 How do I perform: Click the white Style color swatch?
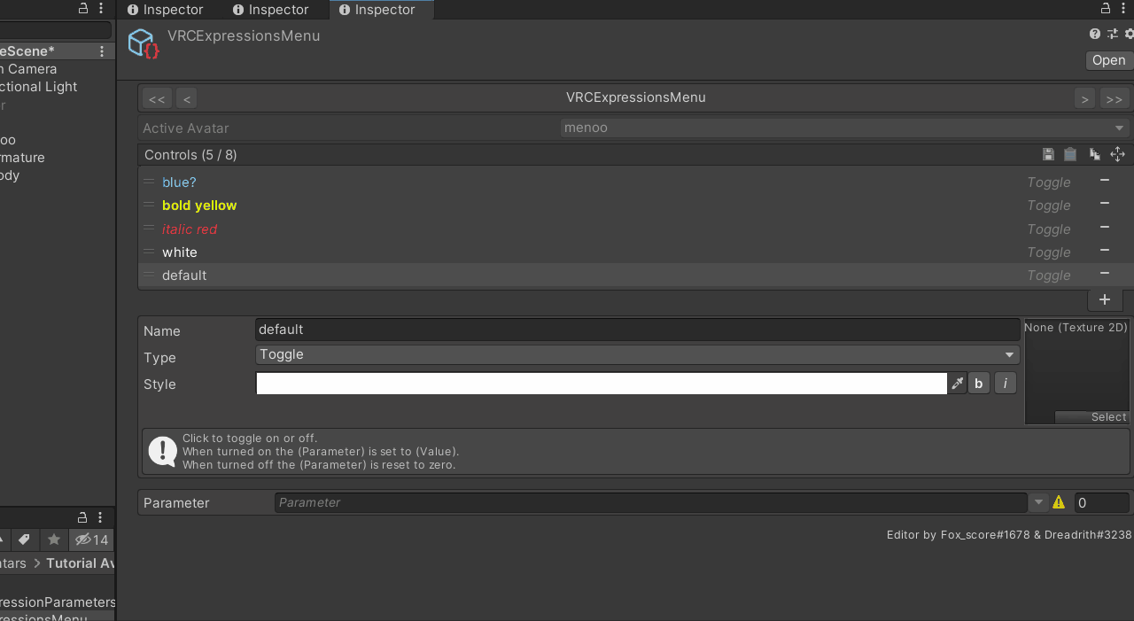[x=601, y=383]
